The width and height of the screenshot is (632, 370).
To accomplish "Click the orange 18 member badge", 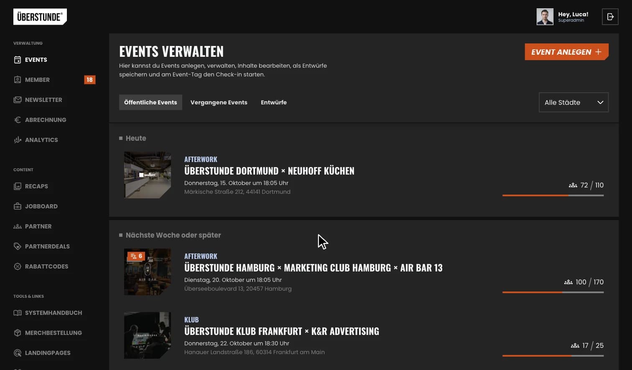I will point(89,80).
